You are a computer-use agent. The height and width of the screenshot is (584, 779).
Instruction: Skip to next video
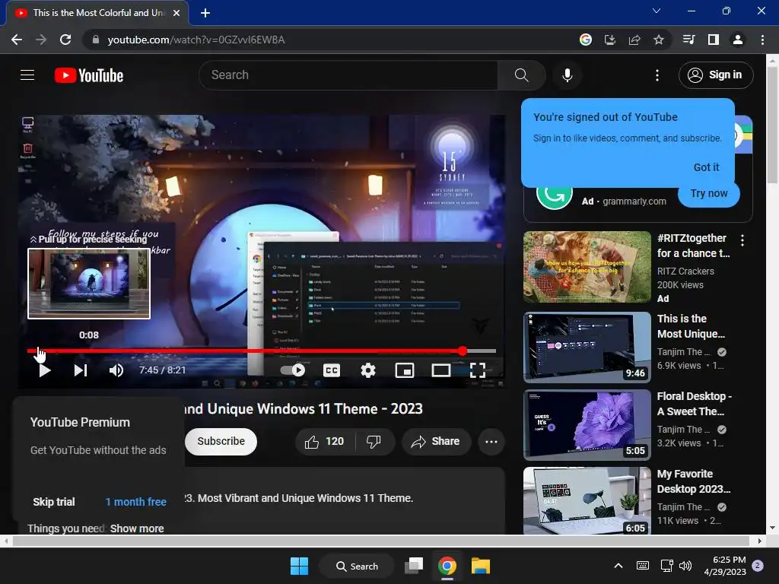(81, 370)
